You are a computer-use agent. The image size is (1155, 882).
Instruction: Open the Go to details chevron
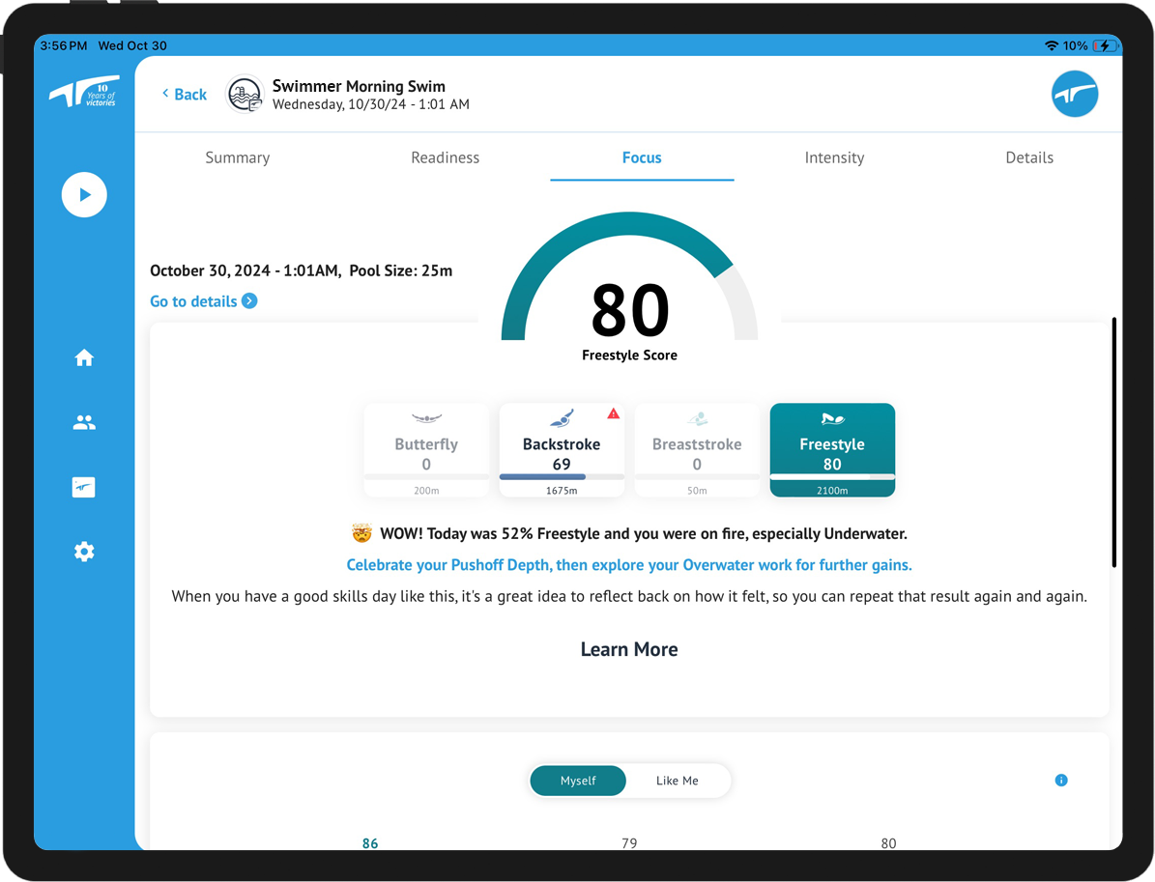pyautogui.click(x=250, y=300)
